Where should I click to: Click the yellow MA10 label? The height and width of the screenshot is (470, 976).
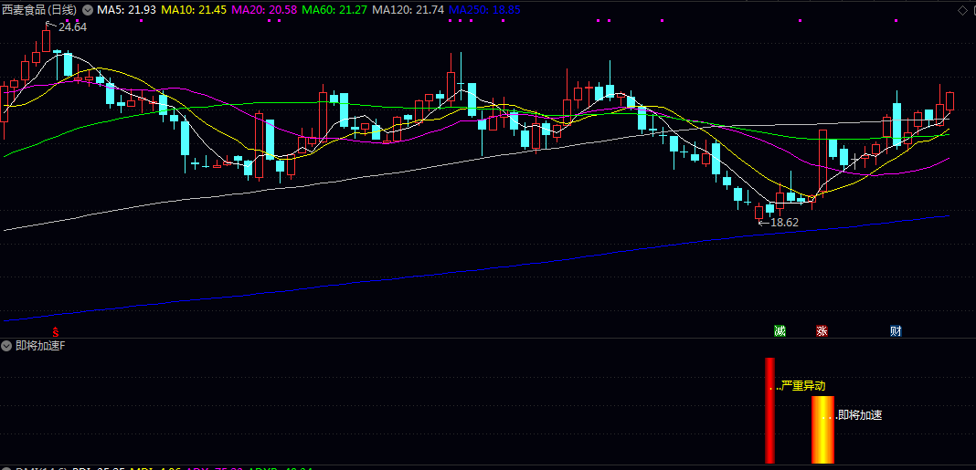[x=194, y=10]
